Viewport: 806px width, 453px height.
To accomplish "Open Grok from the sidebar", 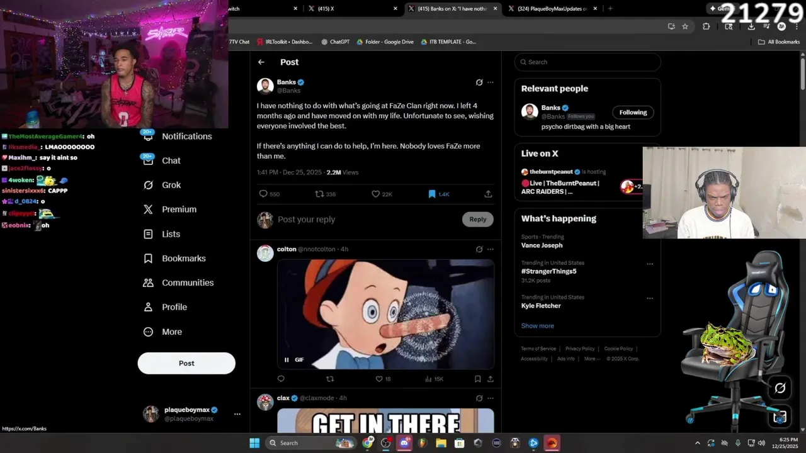I will coord(171,185).
